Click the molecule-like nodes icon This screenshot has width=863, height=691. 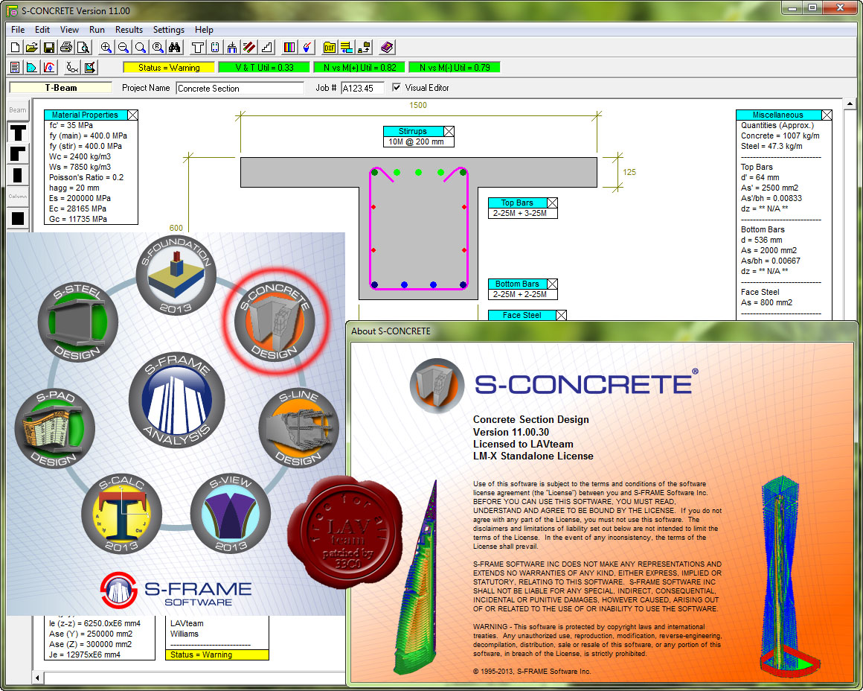(72, 67)
